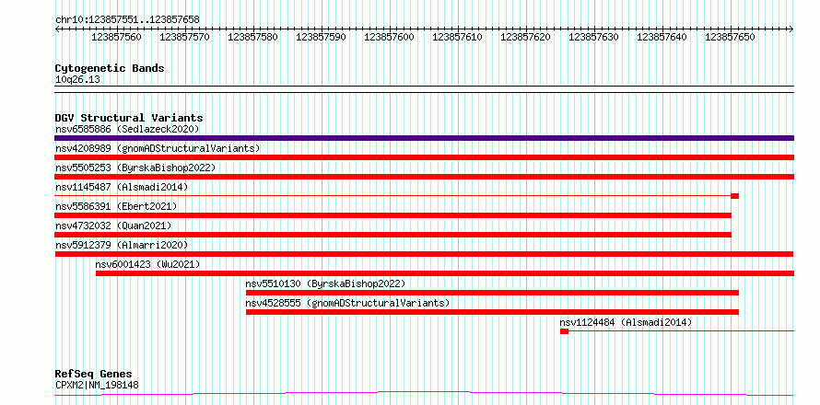
Task: Select nsv6001423 (Wu2021) label
Action: 147,264
